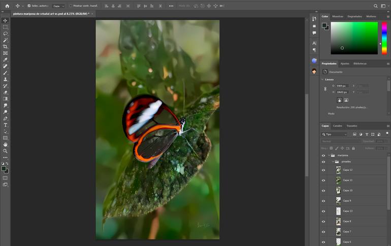Click the Home icon in options bar
This screenshot has height=246, width=391.
[x=7, y=6]
